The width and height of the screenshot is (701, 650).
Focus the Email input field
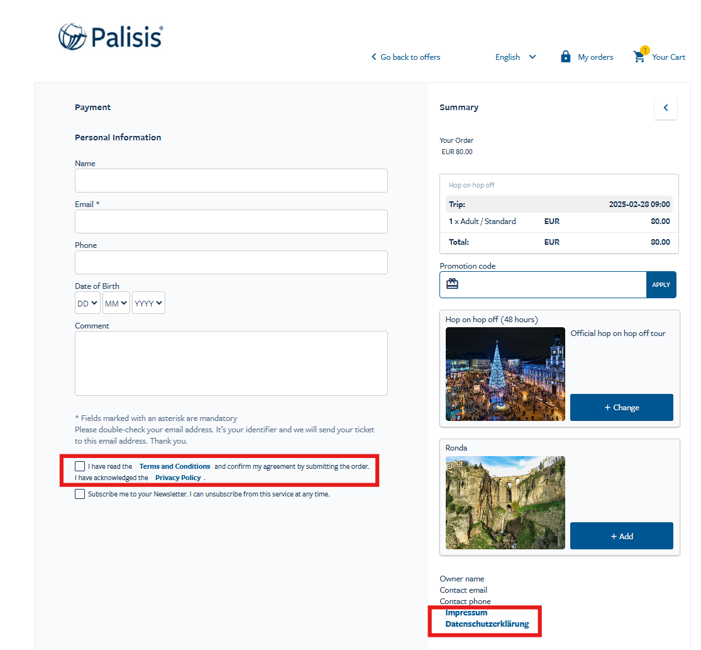pyautogui.click(x=231, y=221)
